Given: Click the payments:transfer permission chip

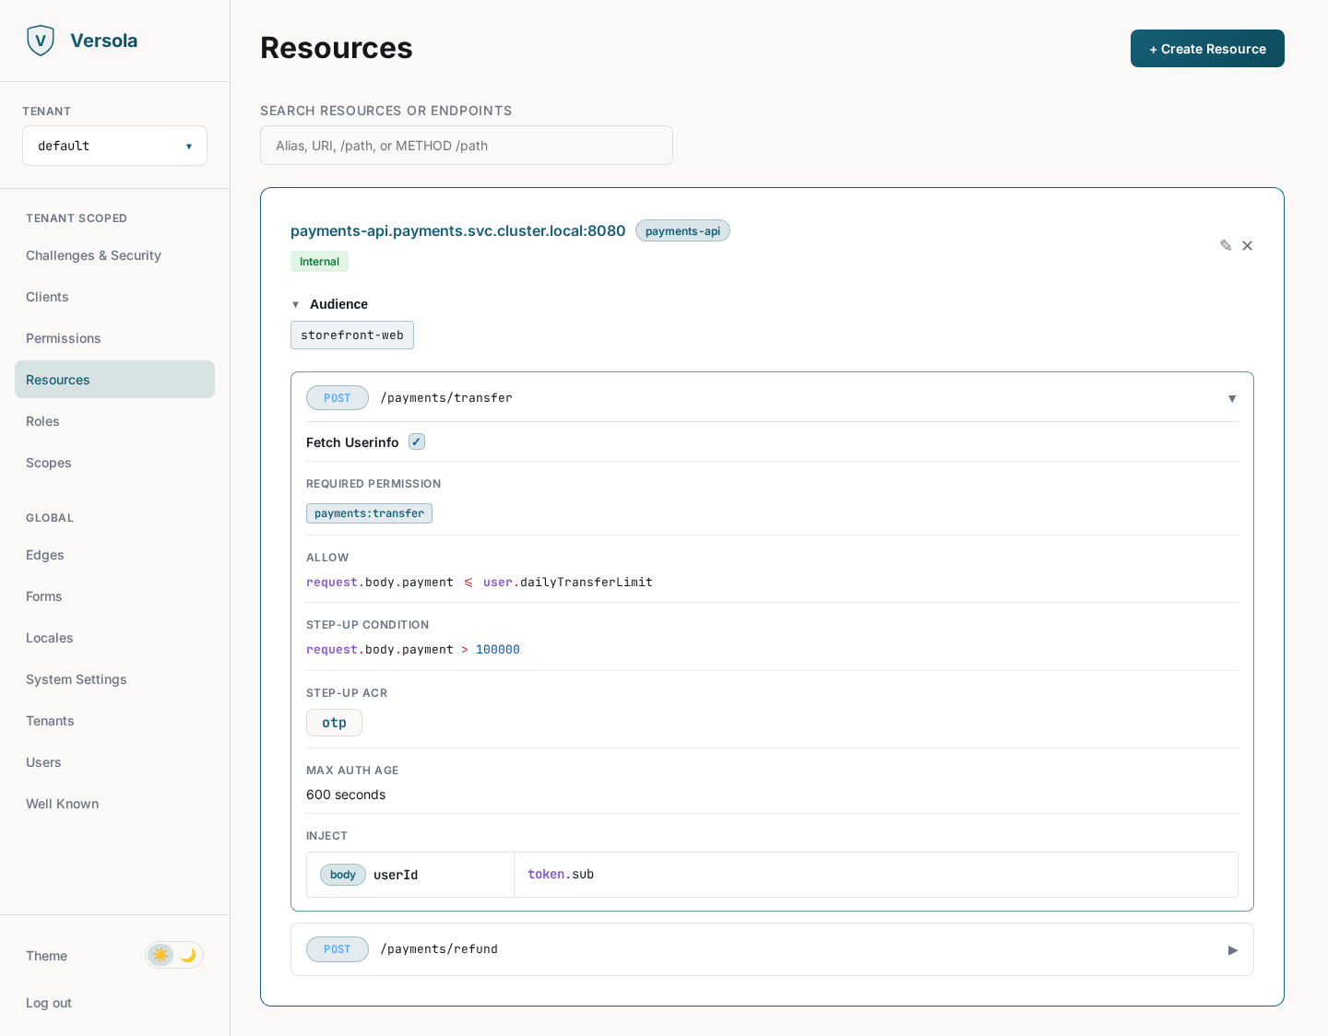Looking at the screenshot, I should [369, 513].
